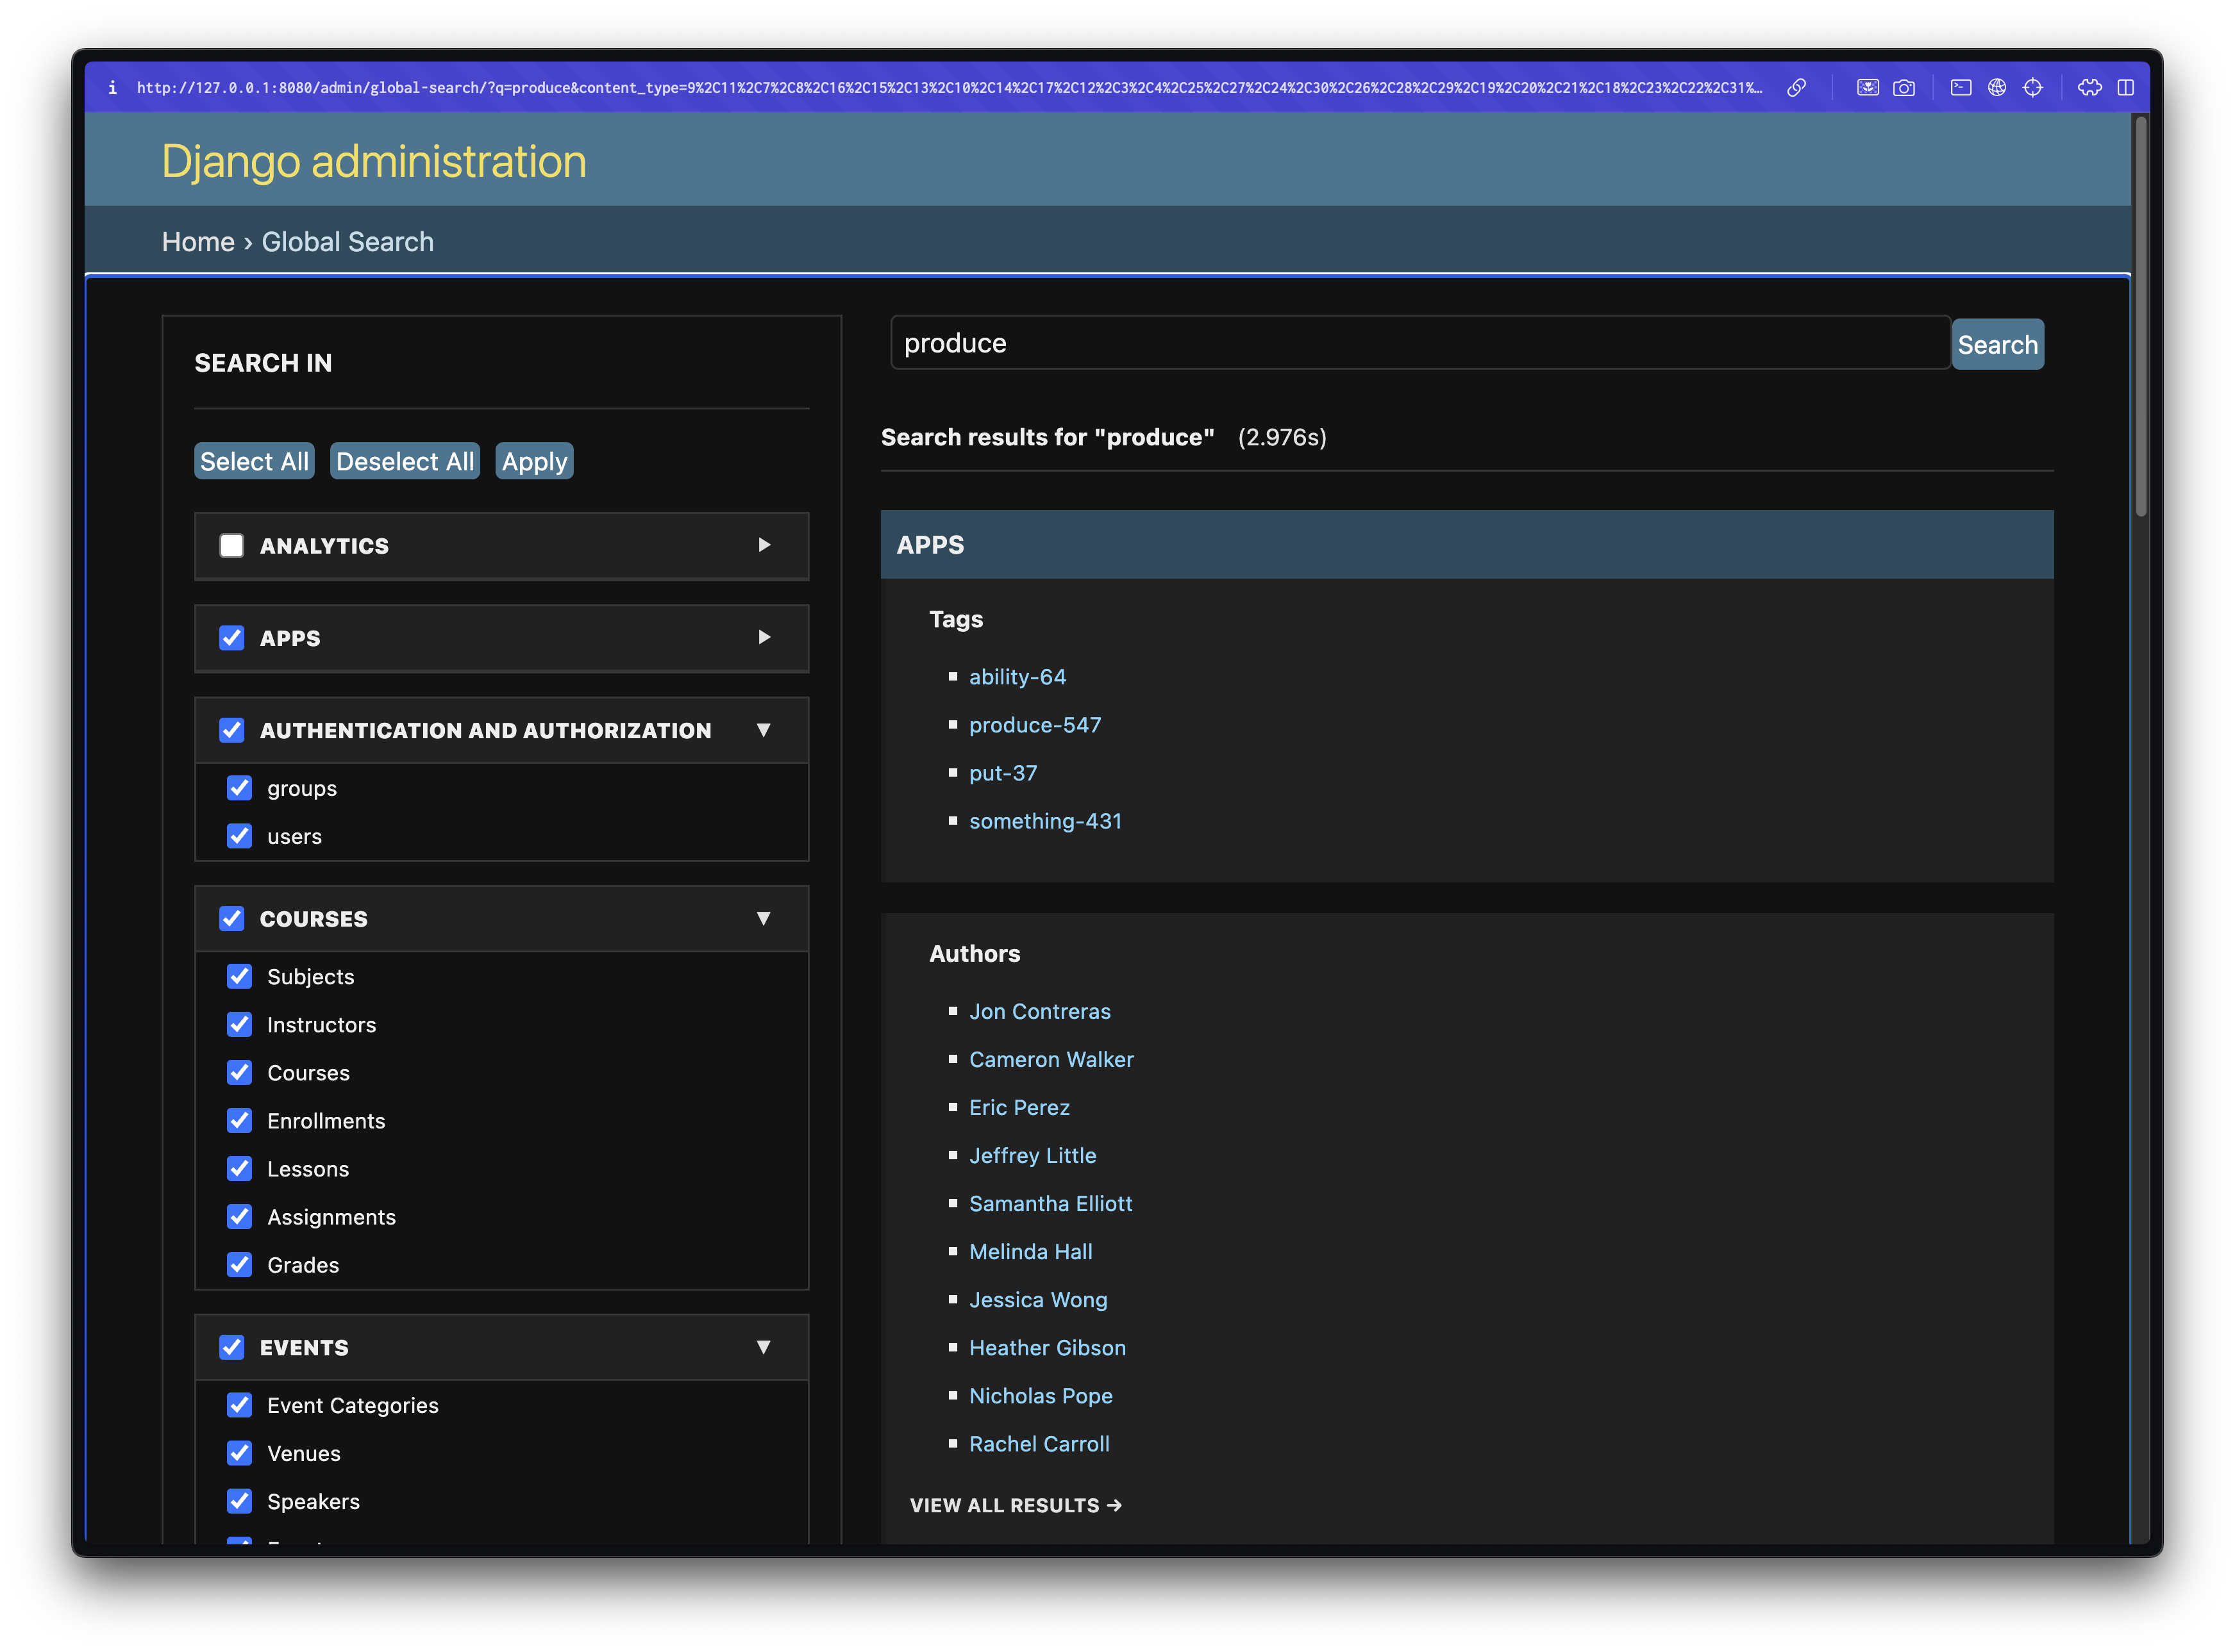Viewport: 2235px width, 1652px height.
Task: Uncheck the Apps section checkbox
Action: click(x=232, y=638)
